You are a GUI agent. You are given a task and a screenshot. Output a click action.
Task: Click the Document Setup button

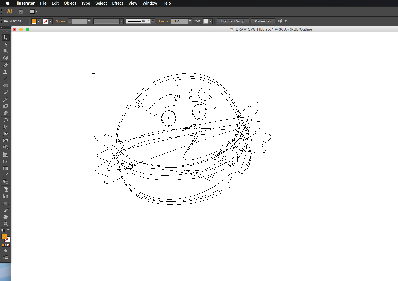[232, 21]
